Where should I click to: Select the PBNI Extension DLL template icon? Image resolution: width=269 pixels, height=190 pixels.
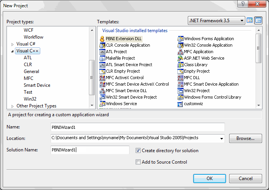point(102,39)
